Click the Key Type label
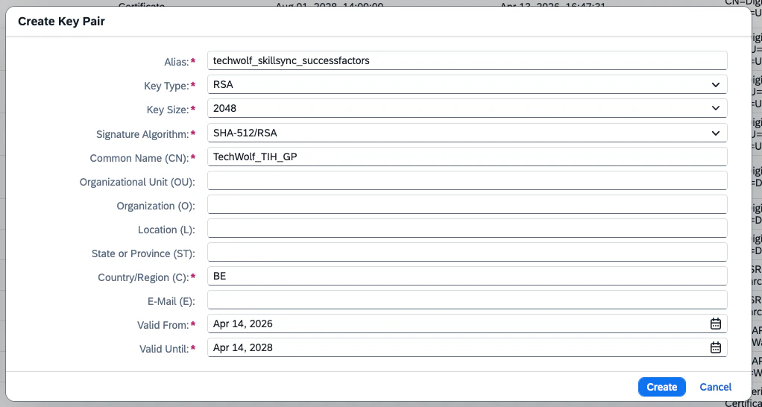This screenshot has width=762, height=407. 166,86
